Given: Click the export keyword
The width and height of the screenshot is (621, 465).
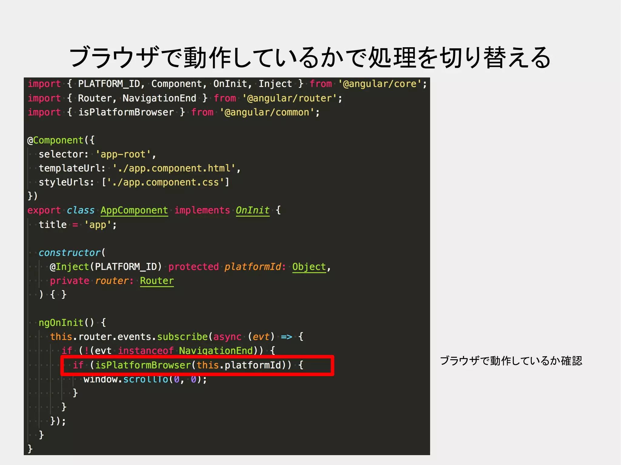Looking at the screenshot, I should click(44, 211).
